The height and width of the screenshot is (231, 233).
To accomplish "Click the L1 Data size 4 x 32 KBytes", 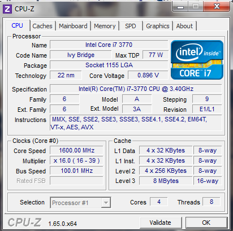I will click(166, 150).
